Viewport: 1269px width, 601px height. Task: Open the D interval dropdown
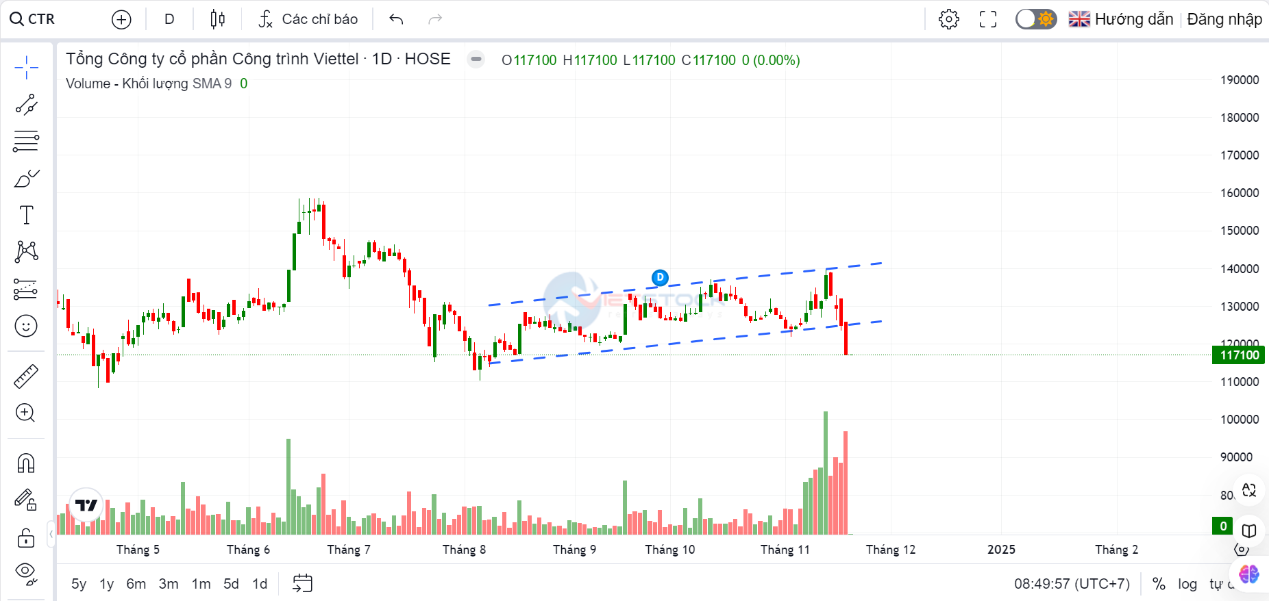(169, 19)
